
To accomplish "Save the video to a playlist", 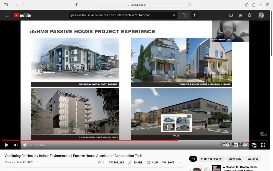I will click(168, 162).
